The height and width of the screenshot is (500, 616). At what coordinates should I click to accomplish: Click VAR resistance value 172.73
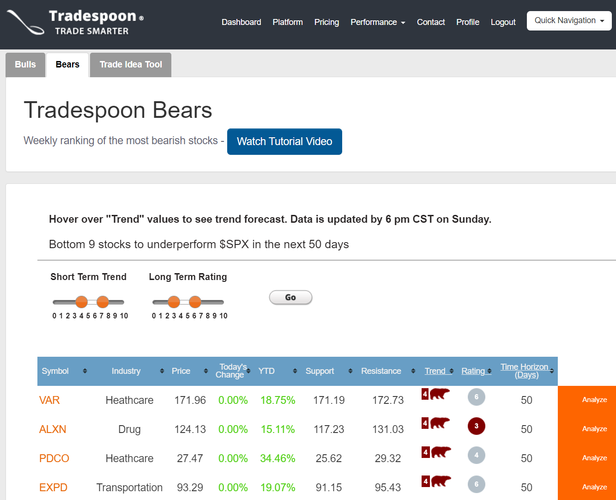coord(388,400)
